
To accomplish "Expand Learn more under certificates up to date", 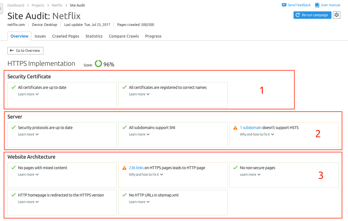I will 28,94.
